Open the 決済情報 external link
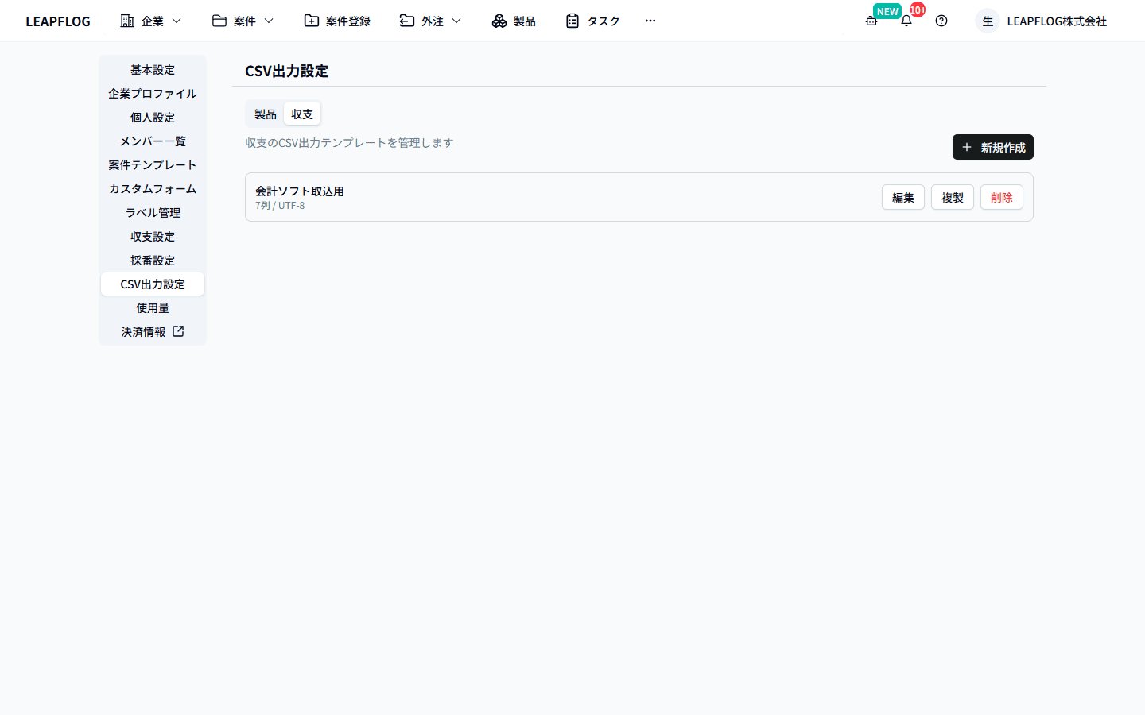Screen dimensions: 1145x715 pos(153,332)
